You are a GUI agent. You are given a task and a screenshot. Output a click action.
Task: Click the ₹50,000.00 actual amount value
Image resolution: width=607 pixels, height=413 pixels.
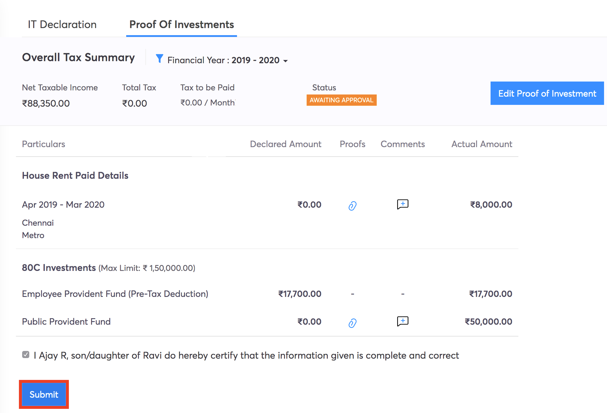coord(488,322)
